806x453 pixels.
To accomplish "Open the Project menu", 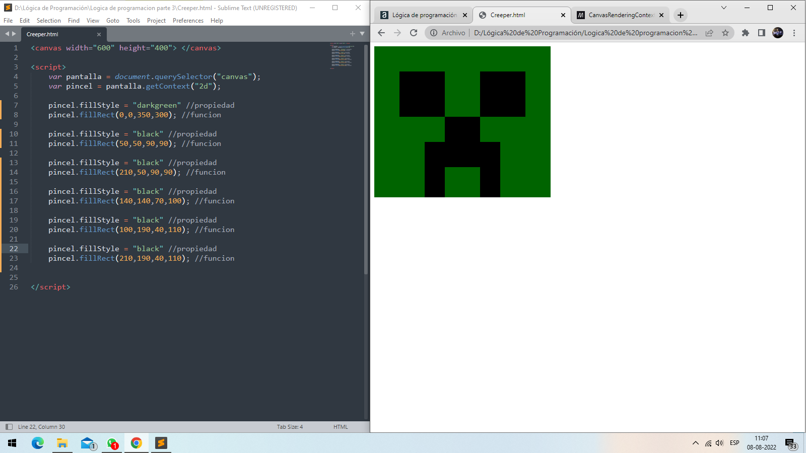I will pyautogui.click(x=156, y=21).
